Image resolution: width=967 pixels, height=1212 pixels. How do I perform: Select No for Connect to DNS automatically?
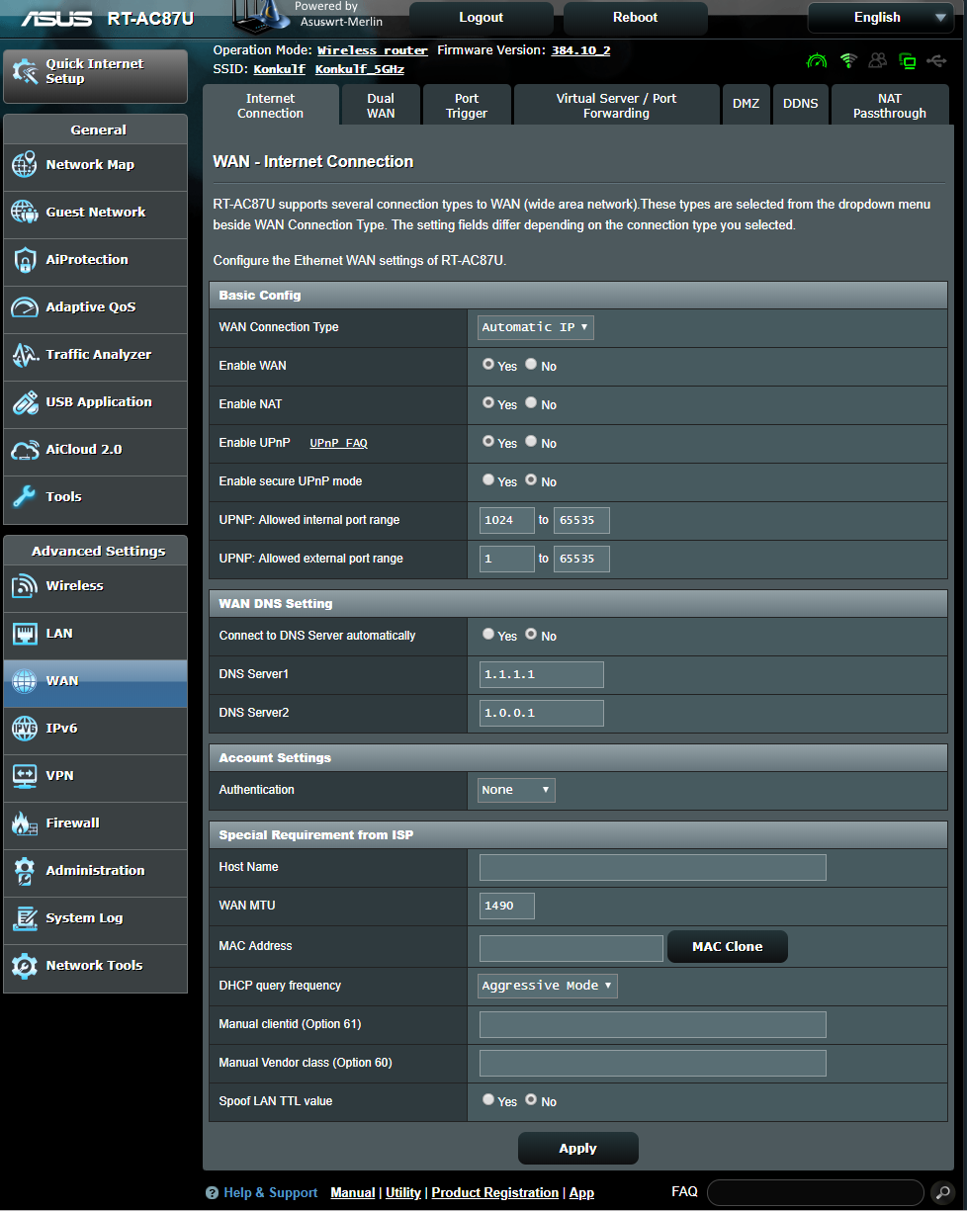click(531, 635)
